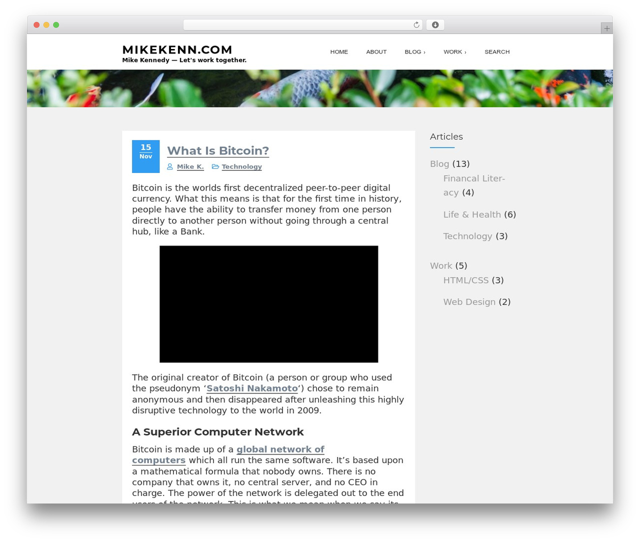Click the Technology category link under title
The height and width of the screenshot is (542, 640).
tap(241, 166)
